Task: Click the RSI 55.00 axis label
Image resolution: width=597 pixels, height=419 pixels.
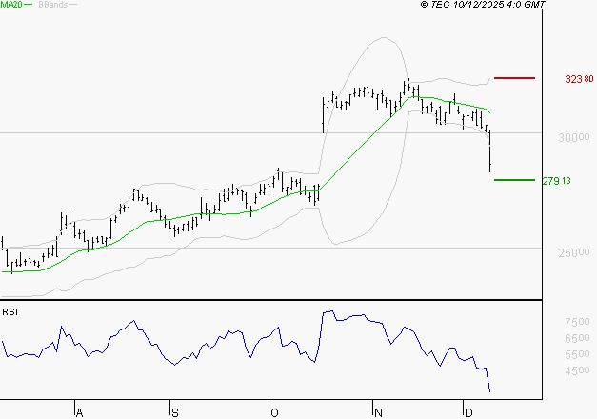Action: point(577,354)
